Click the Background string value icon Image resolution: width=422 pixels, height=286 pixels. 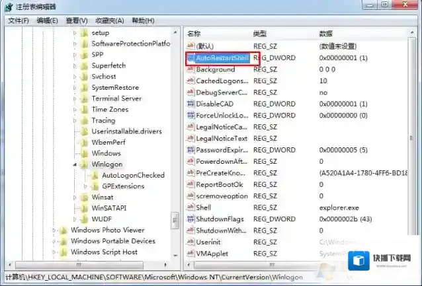pos(190,69)
